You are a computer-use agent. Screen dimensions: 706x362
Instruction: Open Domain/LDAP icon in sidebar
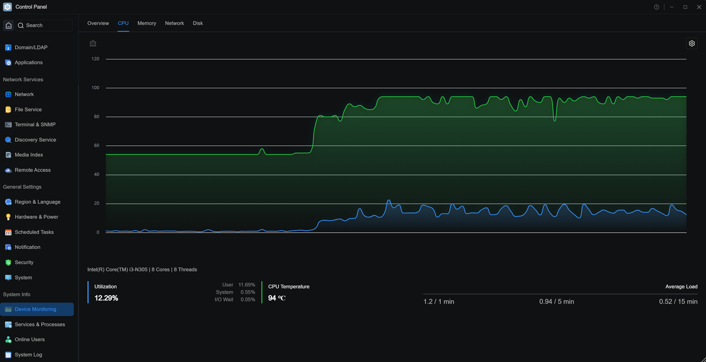click(x=8, y=47)
